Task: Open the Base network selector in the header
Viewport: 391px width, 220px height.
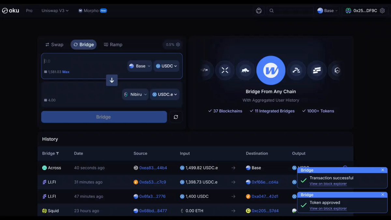Action: tap(328, 10)
